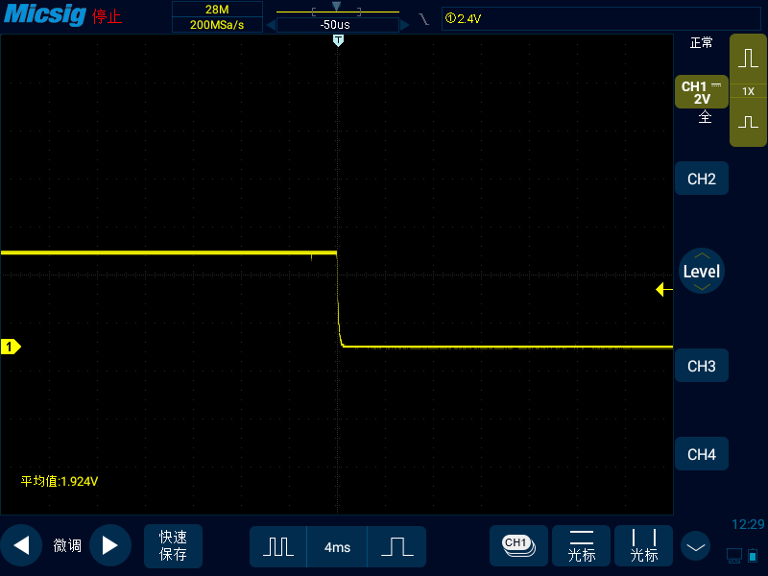Tap the fine-tune left arrow button

(x=21, y=545)
